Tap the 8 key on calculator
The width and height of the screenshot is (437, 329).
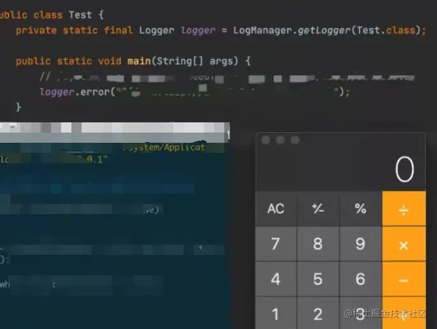[318, 244]
